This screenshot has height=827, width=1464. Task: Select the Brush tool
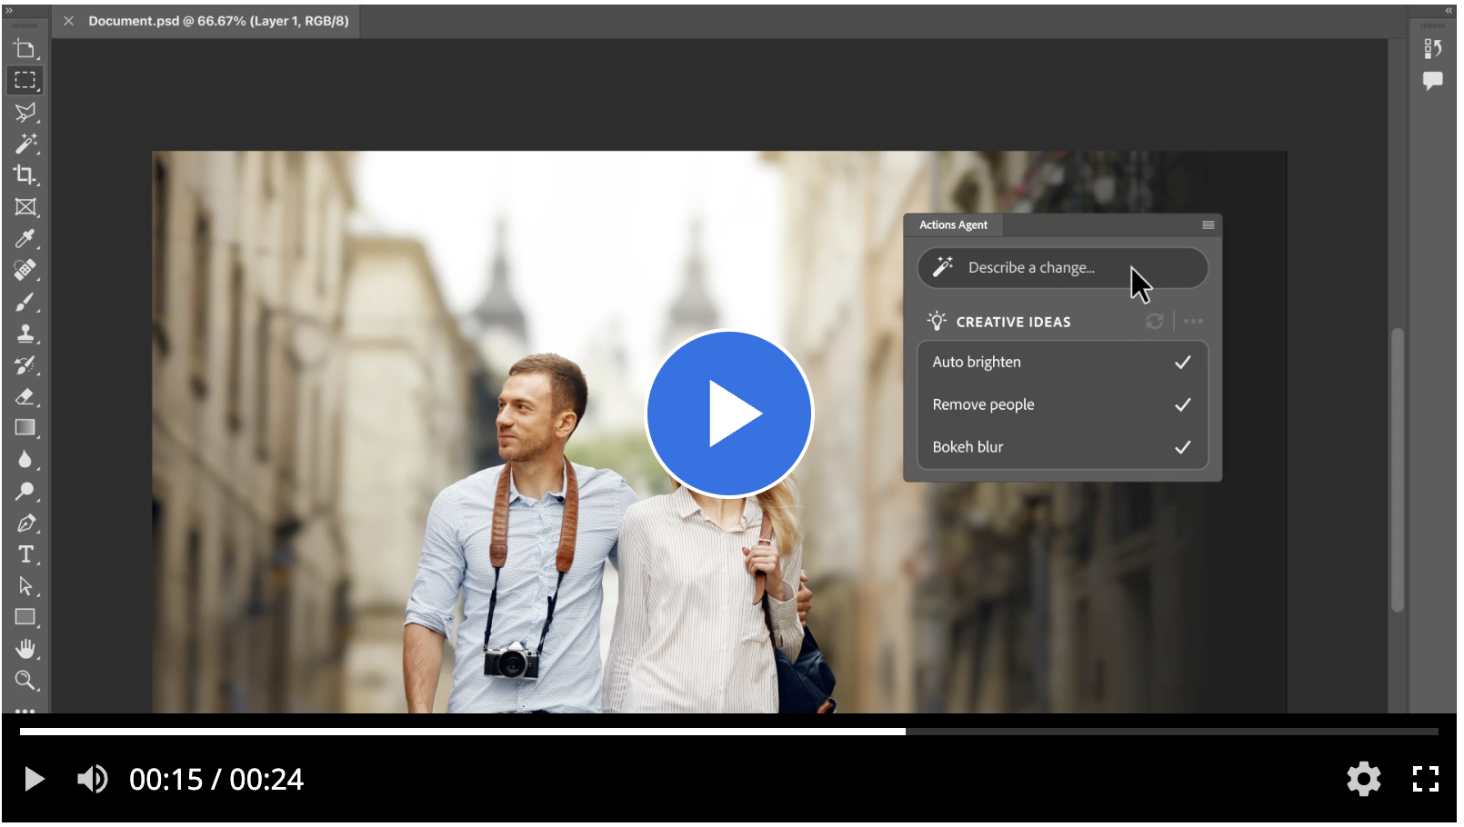tap(25, 302)
